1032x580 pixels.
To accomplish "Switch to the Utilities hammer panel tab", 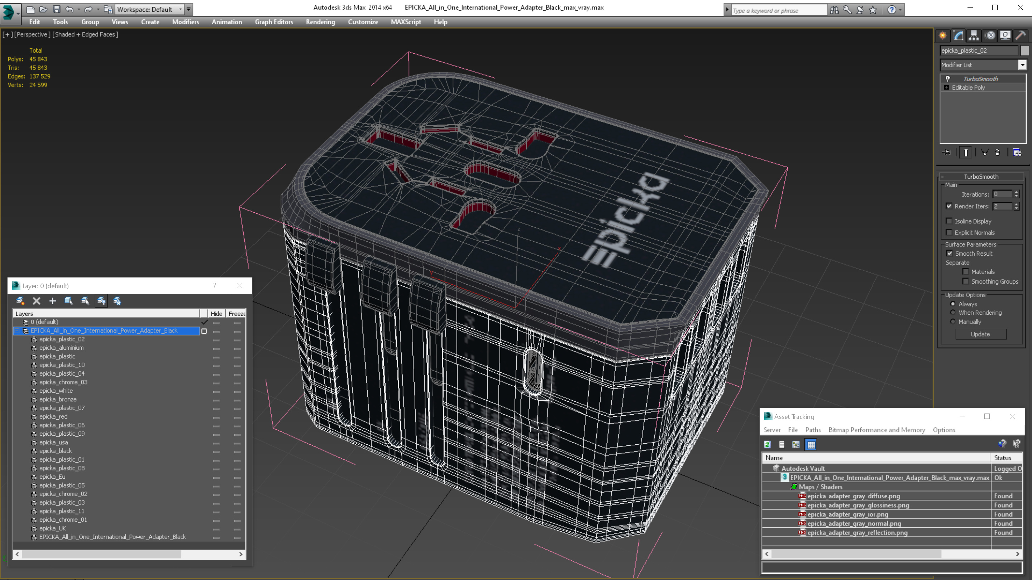I will 1021,35.
